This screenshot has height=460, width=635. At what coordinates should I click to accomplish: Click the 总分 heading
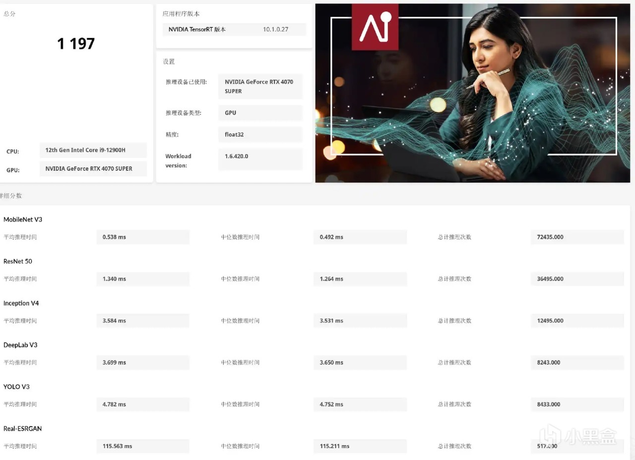coord(9,14)
